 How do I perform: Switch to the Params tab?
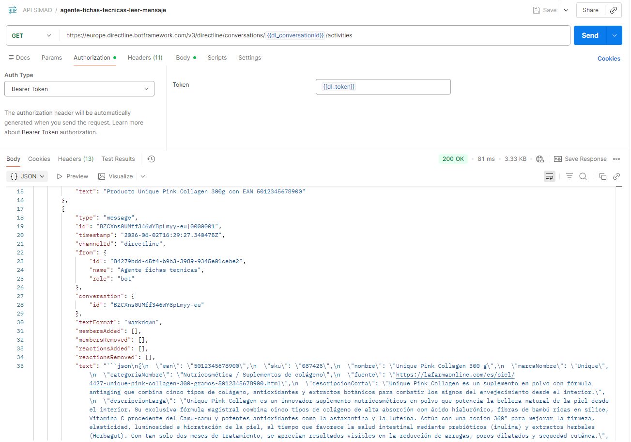[x=52, y=58]
